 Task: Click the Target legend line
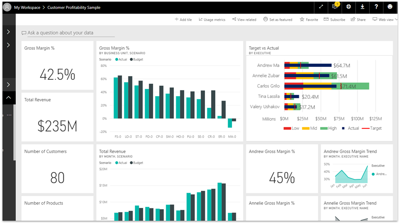[x=366, y=128]
